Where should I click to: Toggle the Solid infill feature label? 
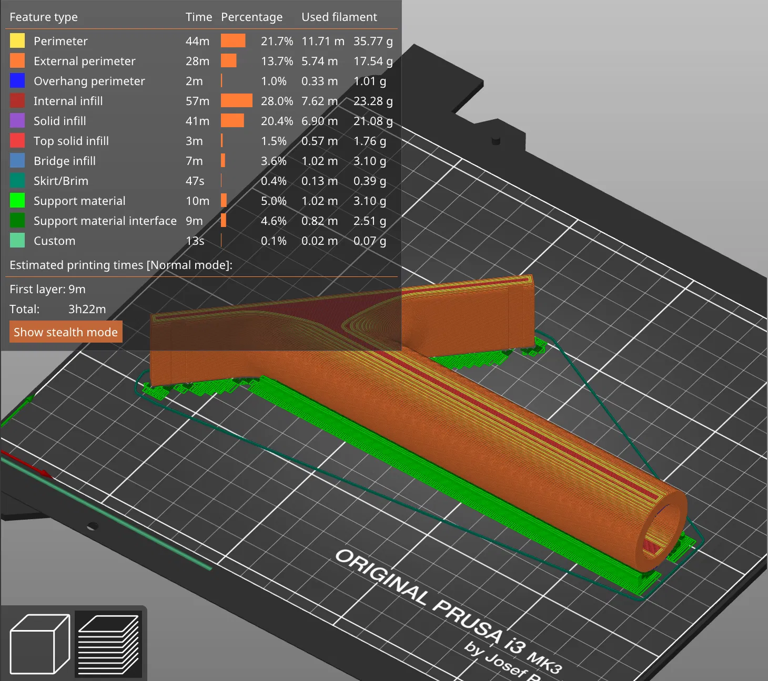(60, 121)
